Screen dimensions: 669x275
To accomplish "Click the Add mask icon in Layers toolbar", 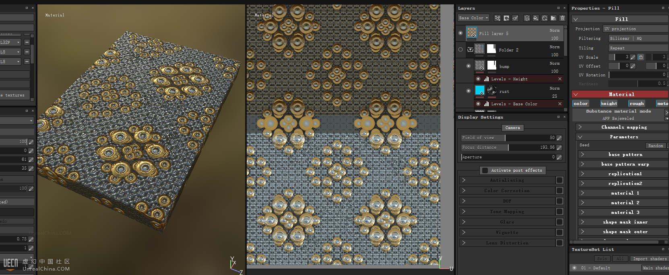I will click(x=506, y=18).
